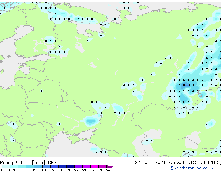The width and height of the screenshot is (221, 171).
Task: Click the '13' precipitation value on map
Action: pyautogui.click(x=184, y=85)
